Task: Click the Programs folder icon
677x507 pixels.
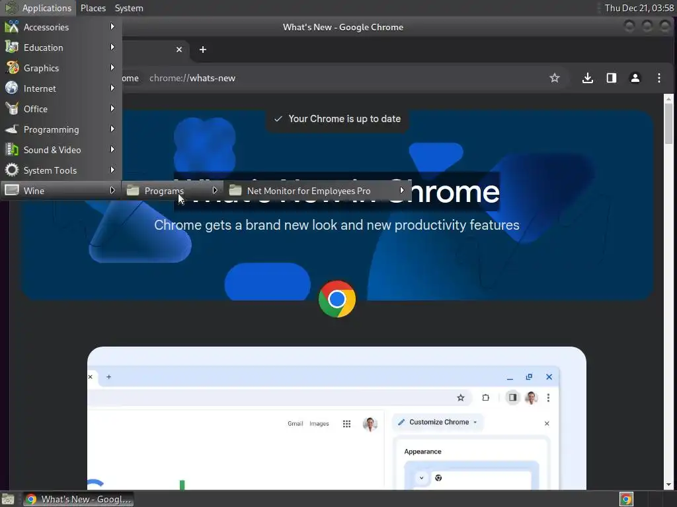Action: tap(133, 190)
